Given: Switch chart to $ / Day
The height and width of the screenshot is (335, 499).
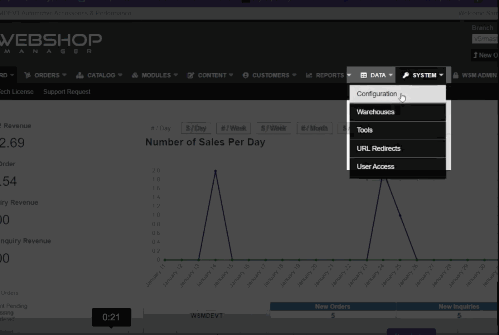Looking at the screenshot, I should [196, 128].
